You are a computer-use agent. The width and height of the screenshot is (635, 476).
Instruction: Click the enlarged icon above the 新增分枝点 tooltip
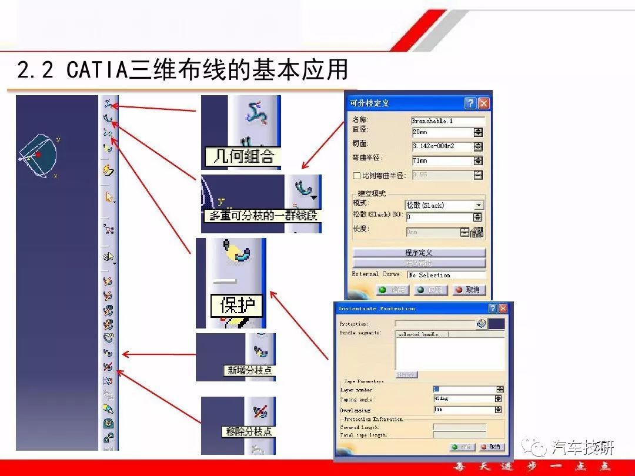click(261, 351)
